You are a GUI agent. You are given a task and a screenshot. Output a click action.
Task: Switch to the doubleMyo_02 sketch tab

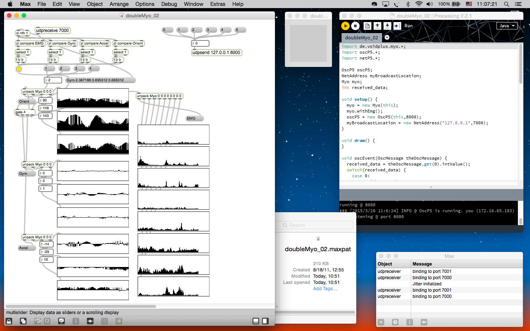tap(361, 38)
